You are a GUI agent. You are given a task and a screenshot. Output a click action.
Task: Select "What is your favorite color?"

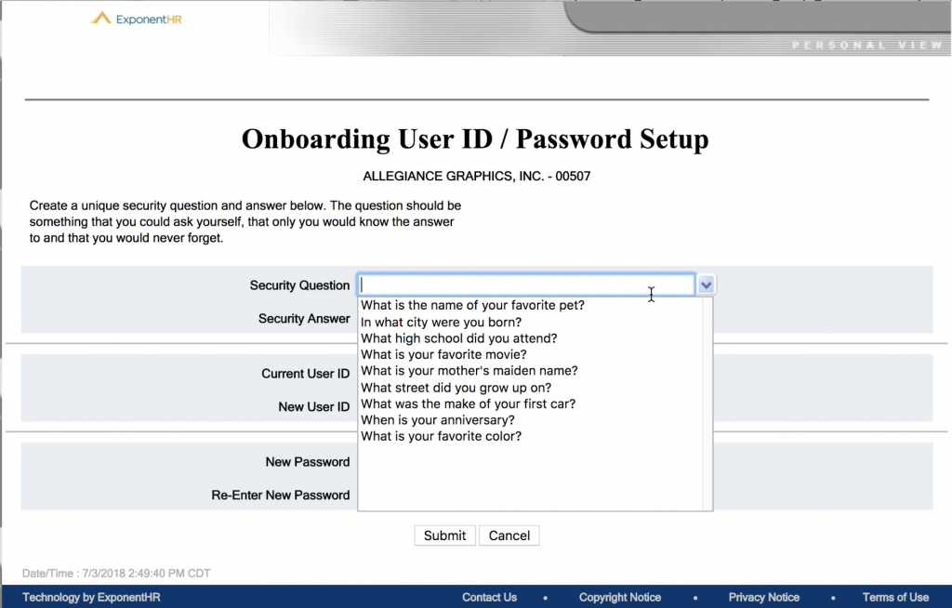pyautogui.click(x=442, y=436)
